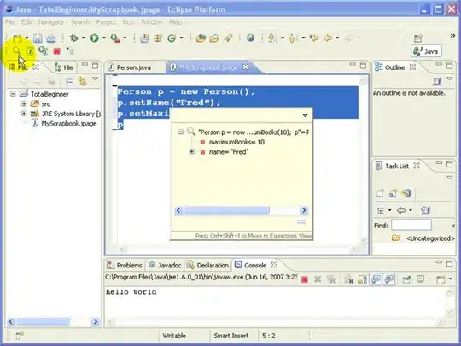Click the web browser globe icon
This screenshot has width=461, height=346.
pyautogui.click(x=250, y=38)
